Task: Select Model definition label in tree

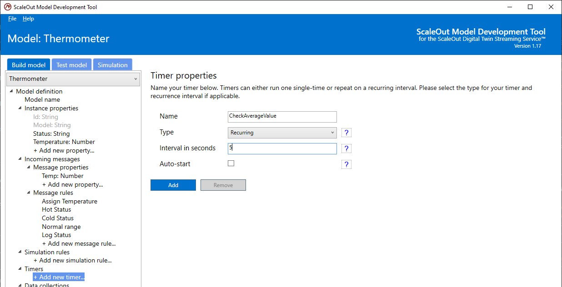Action: coord(39,91)
